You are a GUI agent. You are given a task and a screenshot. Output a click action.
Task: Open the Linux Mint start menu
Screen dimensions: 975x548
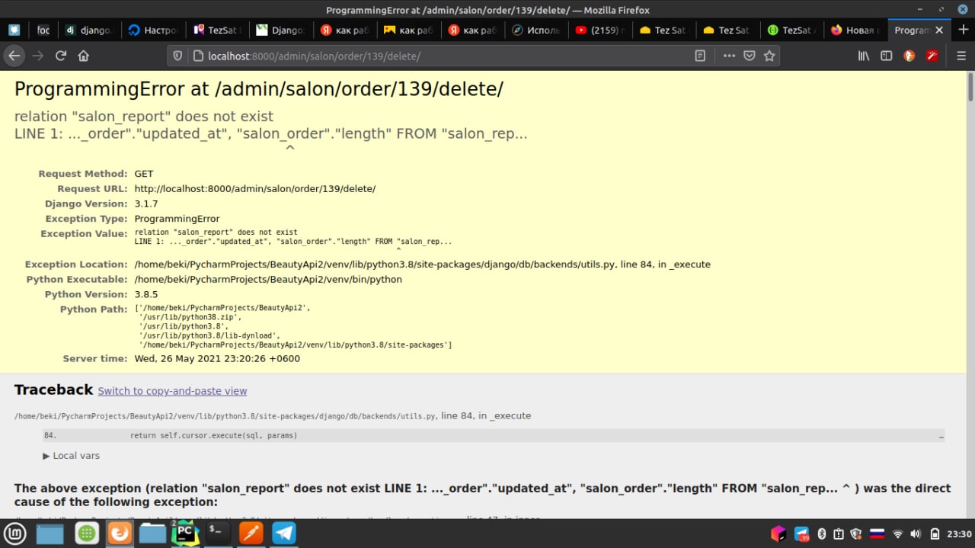15,534
